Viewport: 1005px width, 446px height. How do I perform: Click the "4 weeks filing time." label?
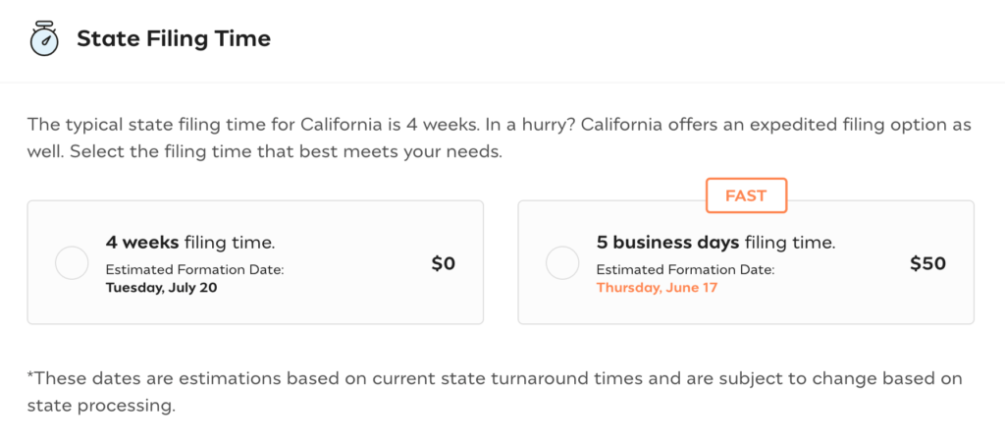point(190,243)
